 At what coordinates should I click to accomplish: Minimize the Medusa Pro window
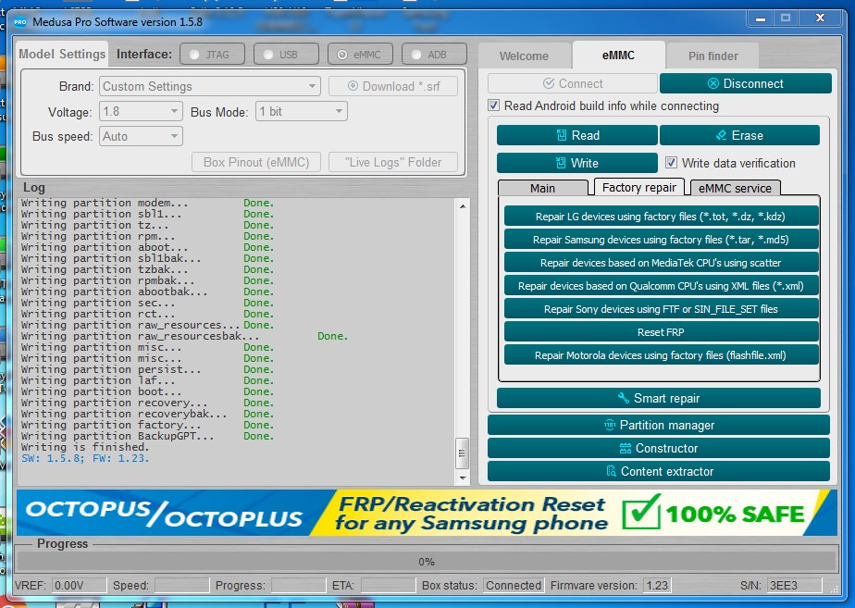(760, 19)
